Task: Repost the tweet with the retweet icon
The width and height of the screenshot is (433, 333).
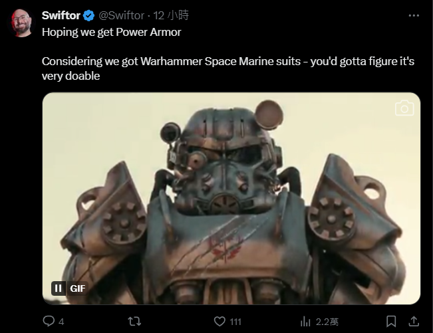Action: coord(134,322)
